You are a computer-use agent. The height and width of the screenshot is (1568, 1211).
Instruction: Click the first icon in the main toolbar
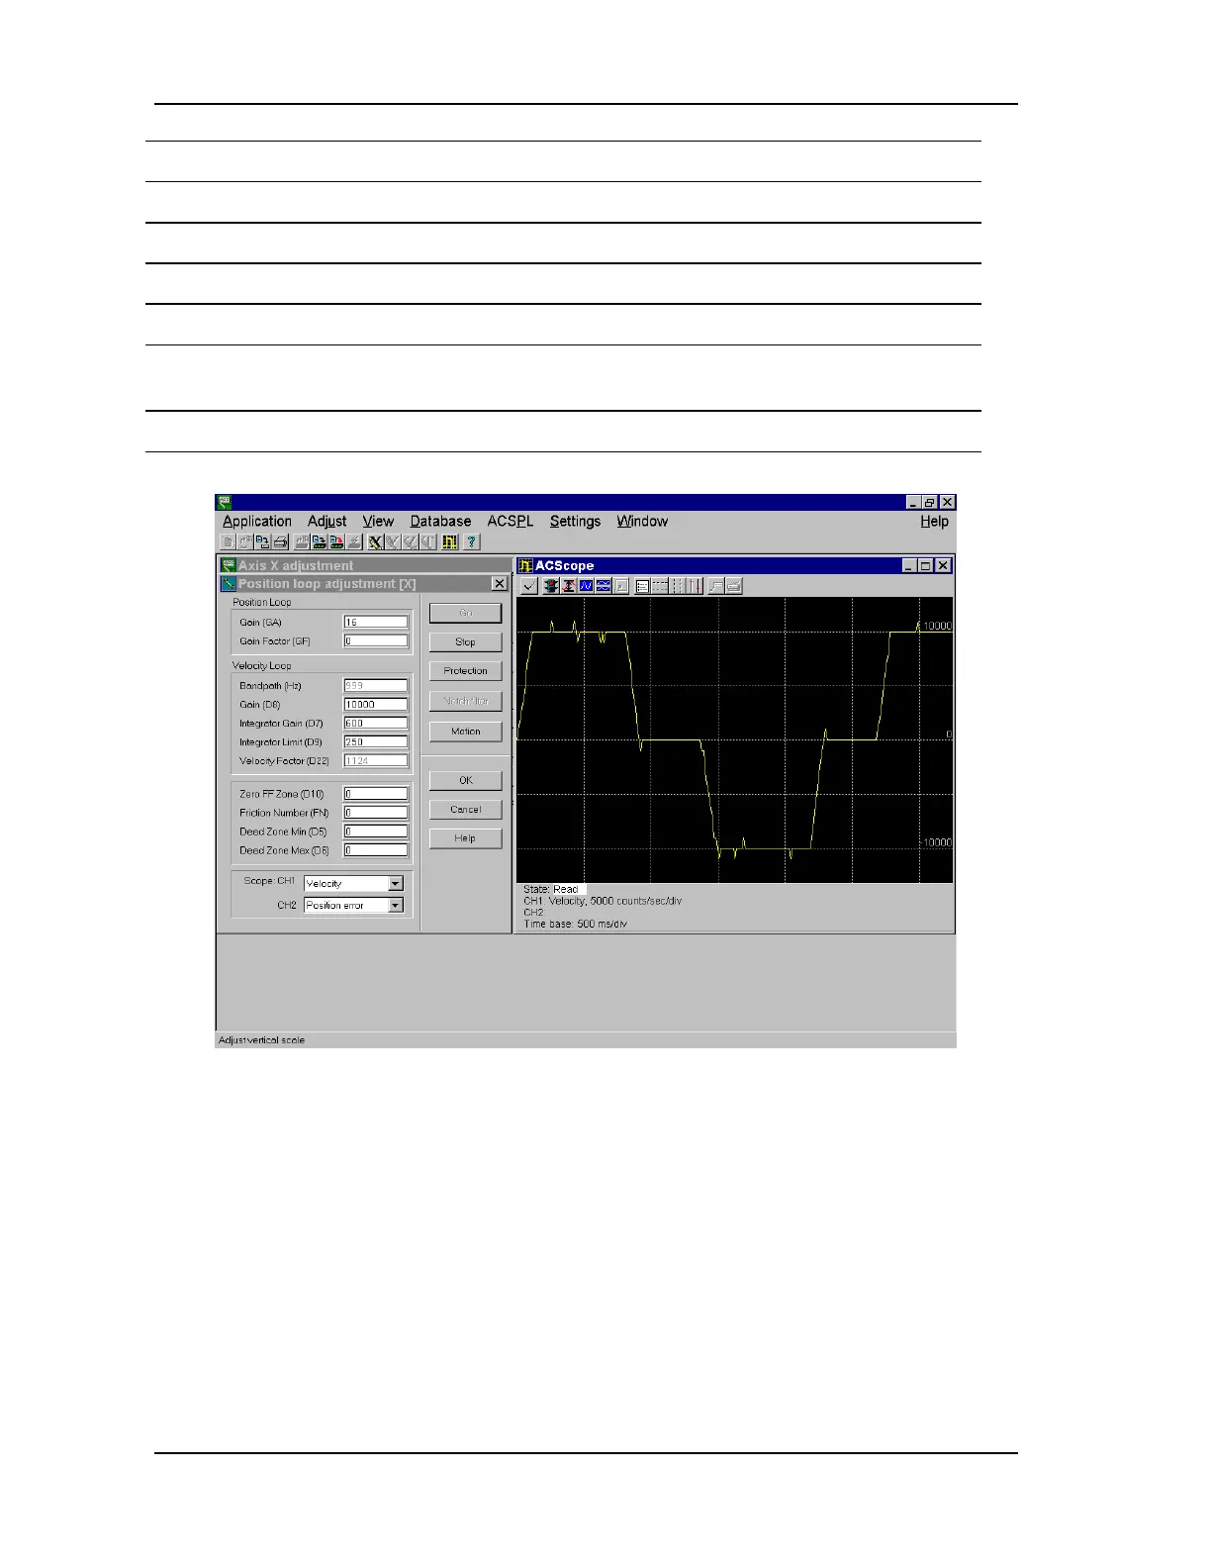(228, 541)
